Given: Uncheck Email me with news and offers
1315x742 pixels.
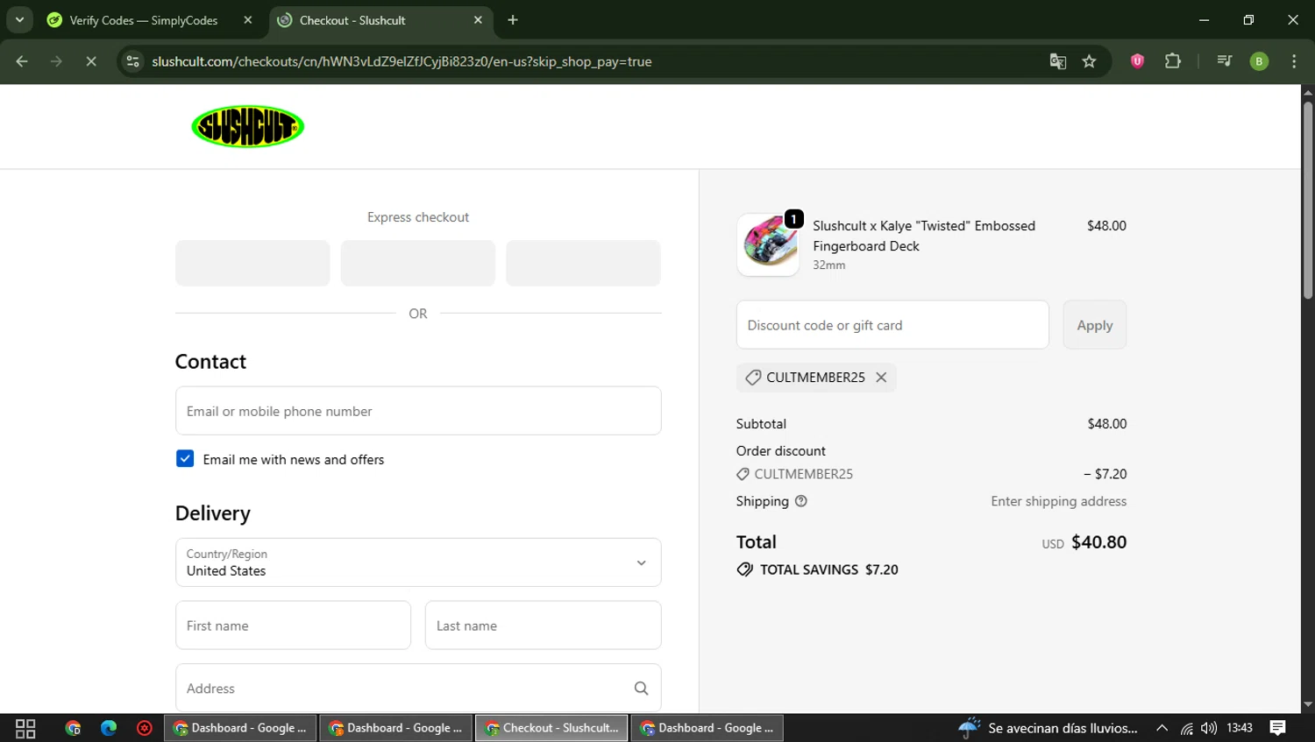Looking at the screenshot, I should click(x=185, y=459).
